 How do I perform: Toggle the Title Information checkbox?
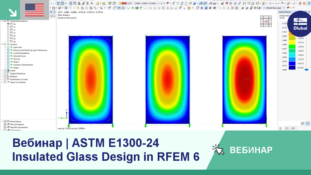tap(5, 124)
